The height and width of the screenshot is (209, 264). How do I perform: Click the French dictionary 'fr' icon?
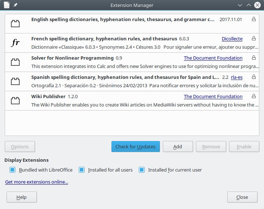tap(15, 43)
